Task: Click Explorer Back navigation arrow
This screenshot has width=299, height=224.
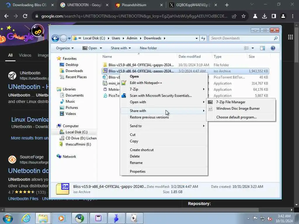Action: (55, 38)
